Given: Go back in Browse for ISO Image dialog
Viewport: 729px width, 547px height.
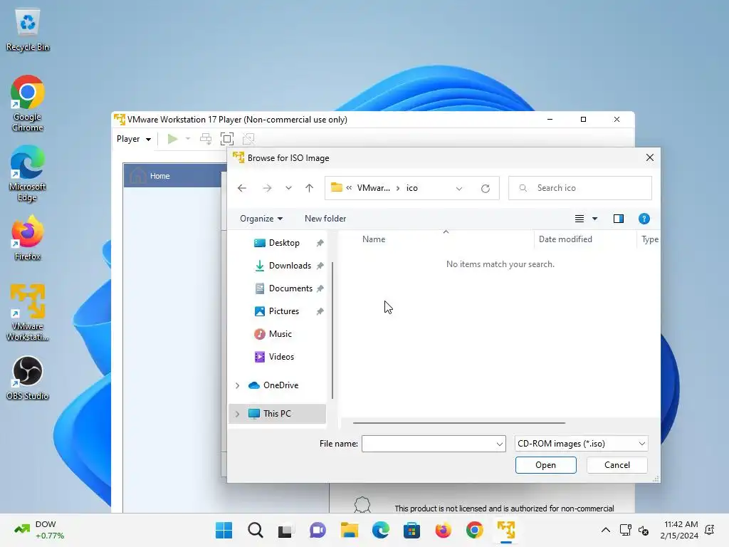Looking at the screenshot, I should tap(242, 188).
